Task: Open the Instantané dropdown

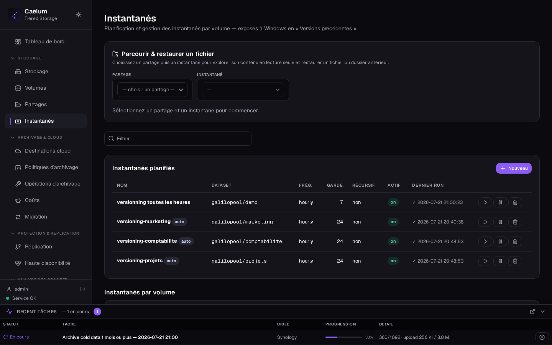Action: click(x=243, y=90)
